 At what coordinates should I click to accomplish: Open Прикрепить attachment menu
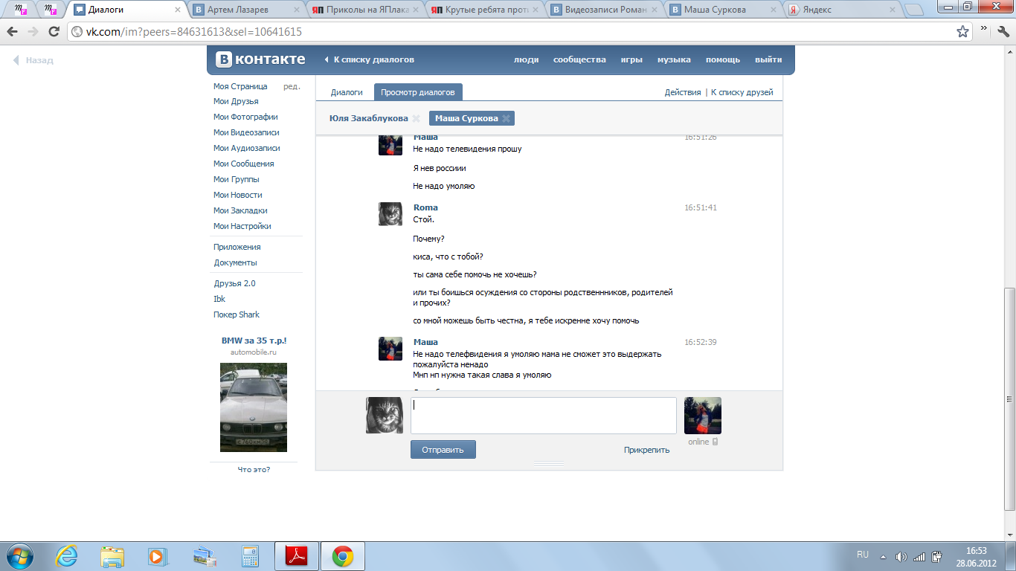tap(646, 450)
